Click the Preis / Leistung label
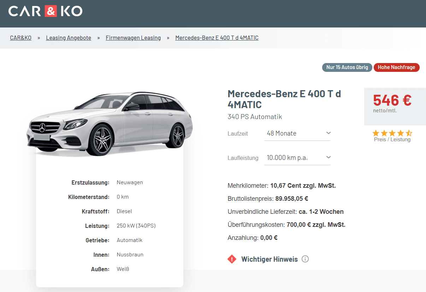Viewport: 426px width, 292px height. coord(392,139)
